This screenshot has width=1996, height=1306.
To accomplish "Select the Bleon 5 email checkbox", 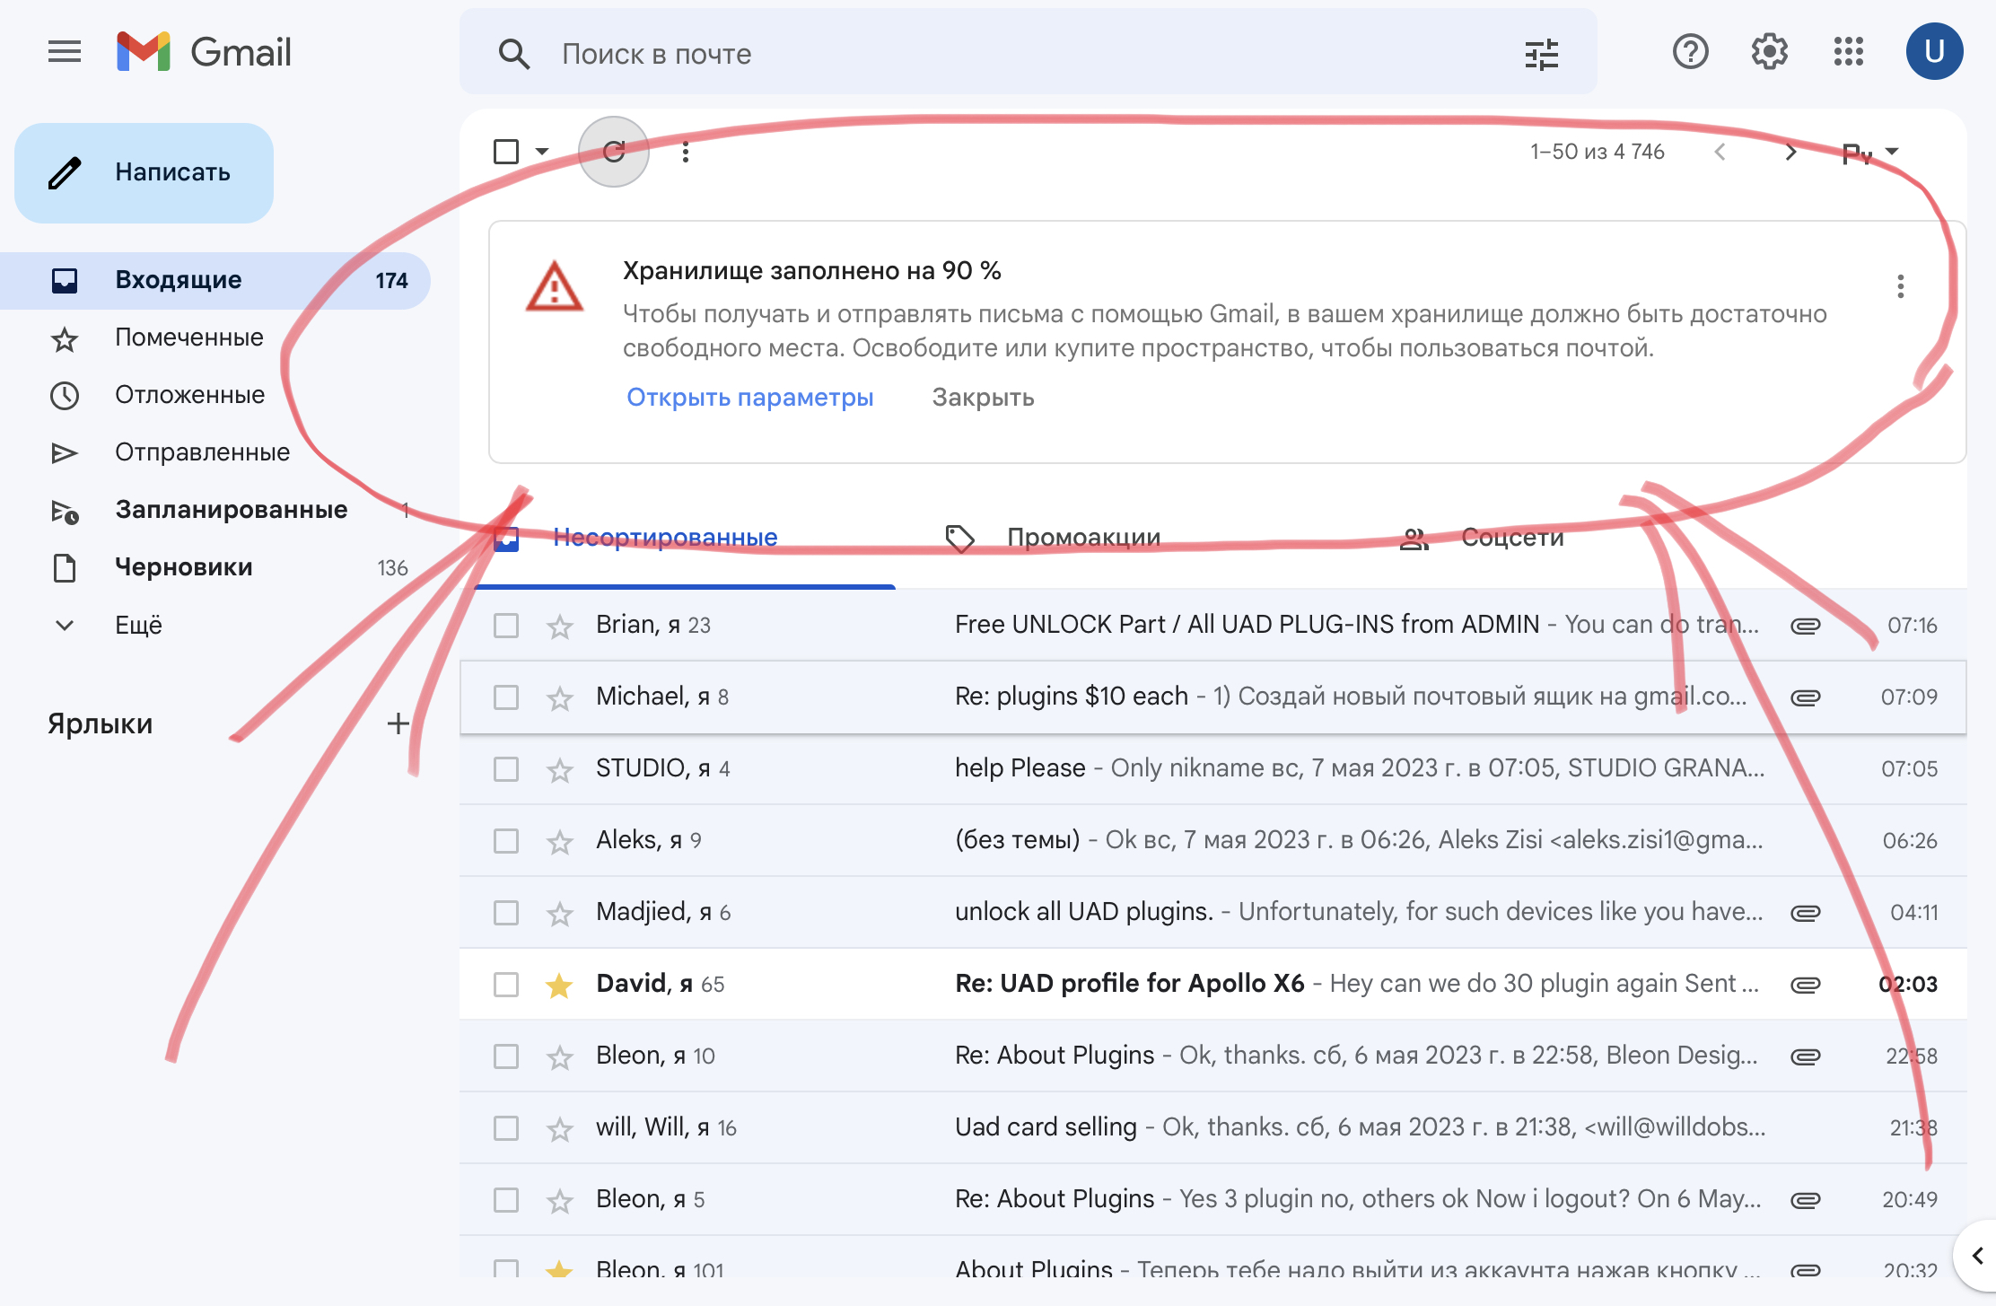I will coord(506,1200).
